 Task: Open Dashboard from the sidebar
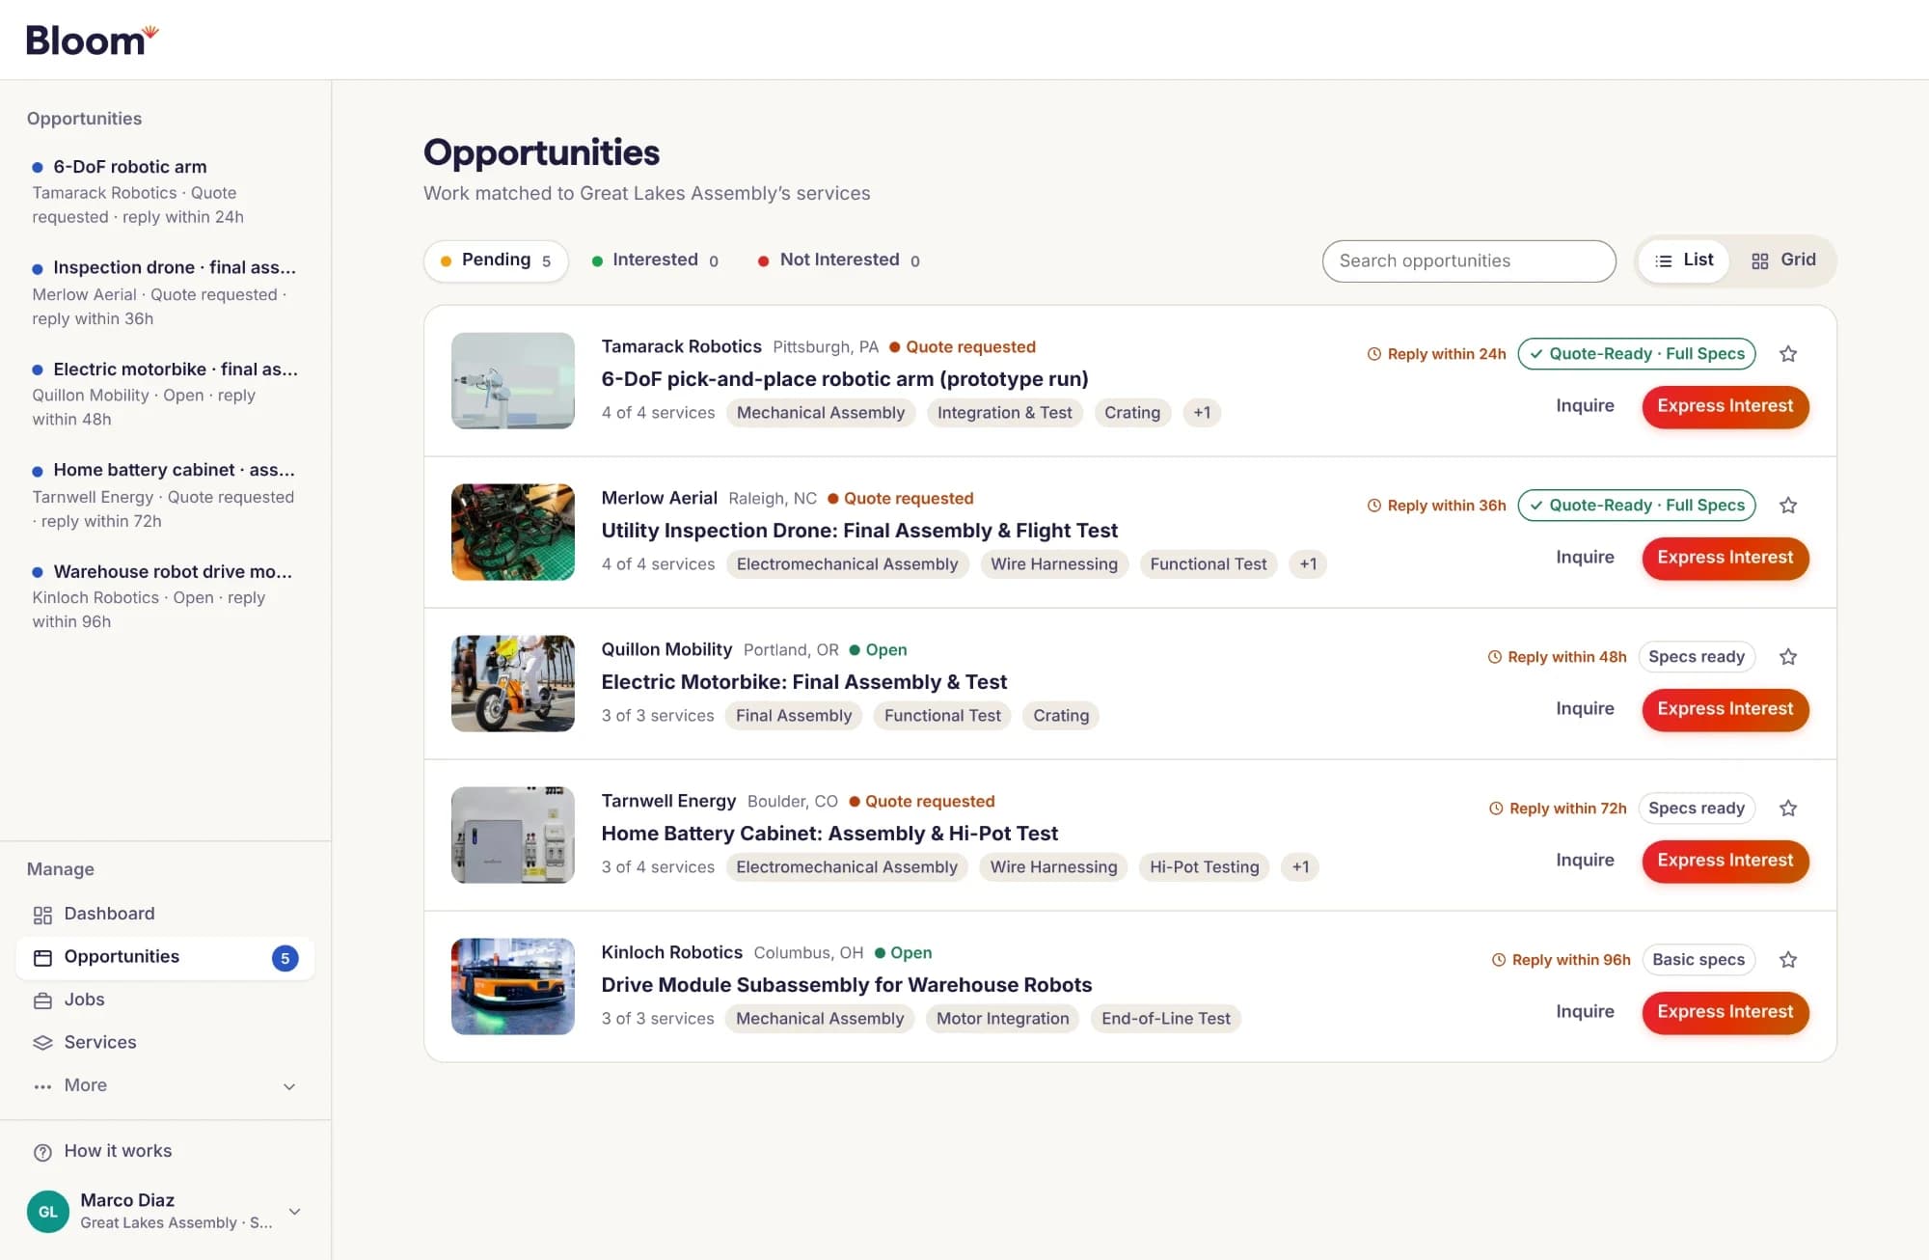(165, 914)
